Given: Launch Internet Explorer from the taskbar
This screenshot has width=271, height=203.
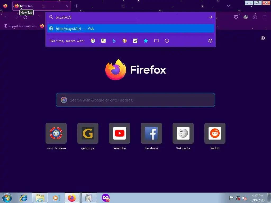Looking at the screenshot, I should pyautogui.click(x=24, y=198).
